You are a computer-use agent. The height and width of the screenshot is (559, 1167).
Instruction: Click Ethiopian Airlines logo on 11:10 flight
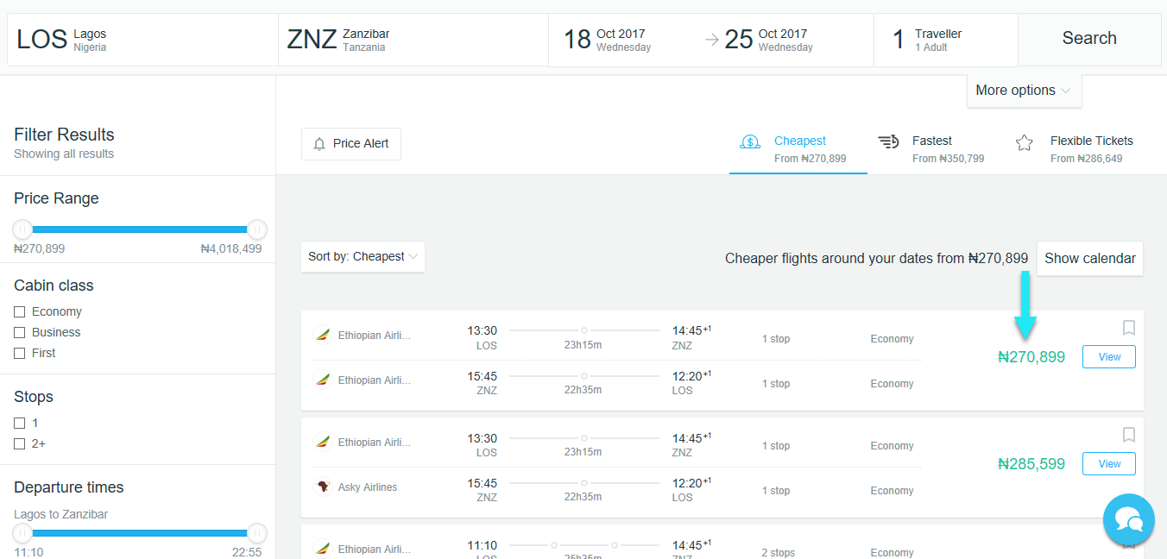click(x=322, y=549)
